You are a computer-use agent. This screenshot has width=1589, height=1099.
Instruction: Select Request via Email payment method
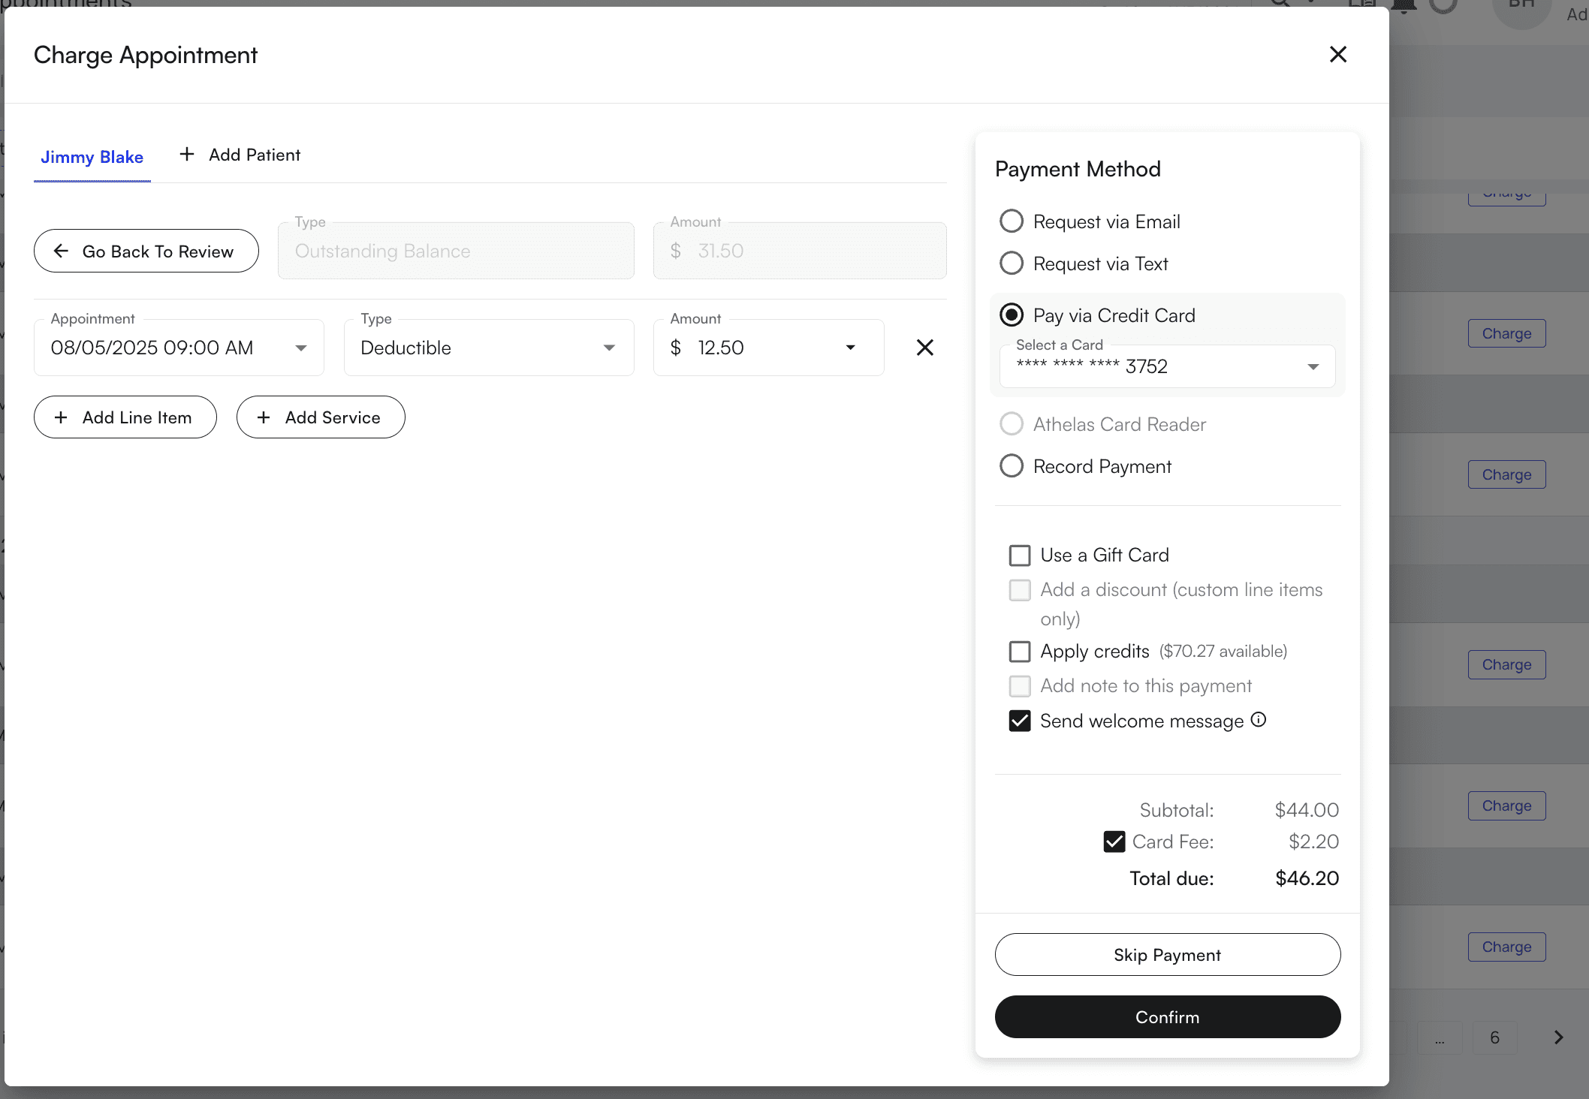click(x=1012, y=221)
